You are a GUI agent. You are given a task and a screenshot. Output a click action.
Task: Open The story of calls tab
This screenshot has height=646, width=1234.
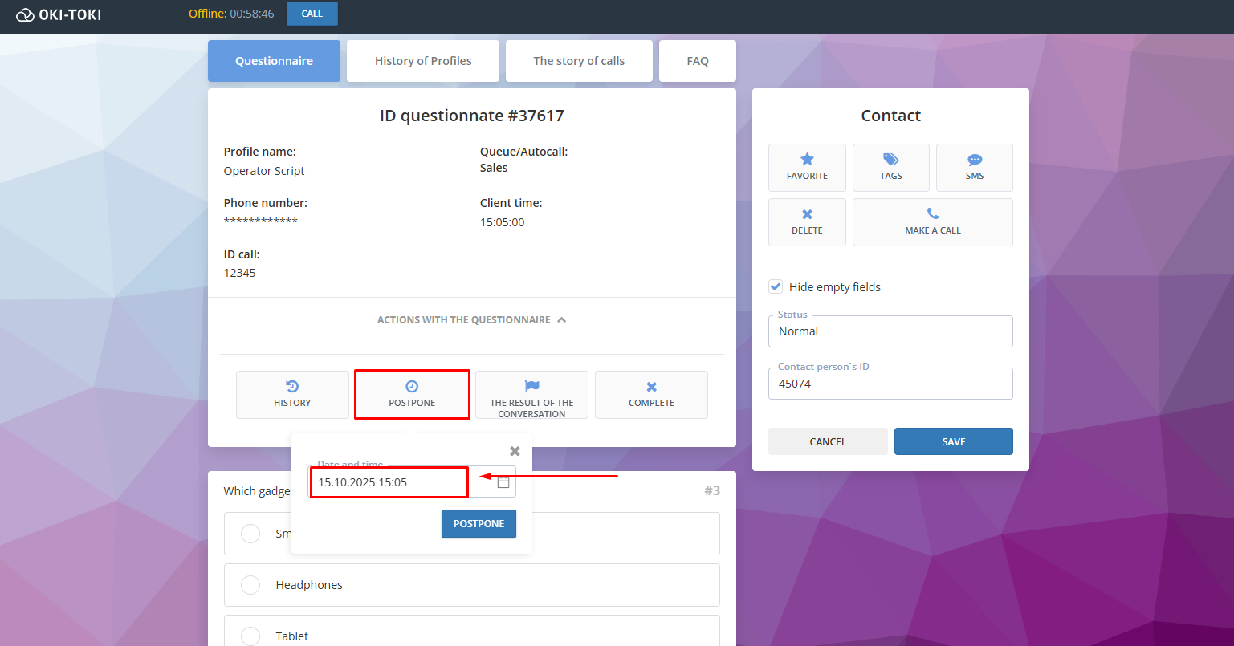(x=579, y=61)
